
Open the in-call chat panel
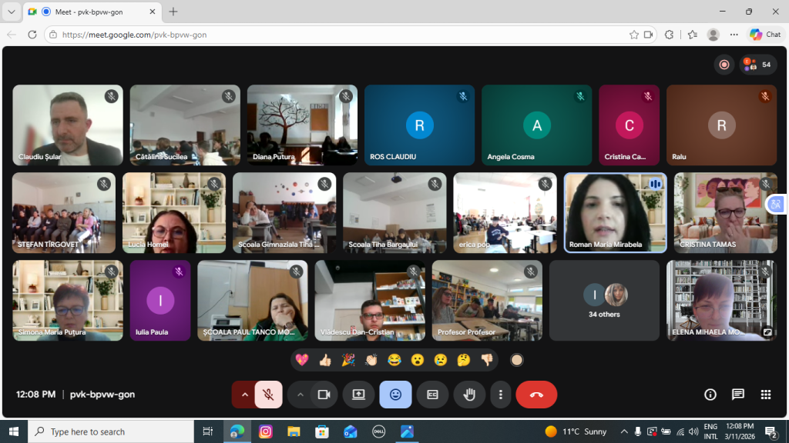click(x=737, y=395)
